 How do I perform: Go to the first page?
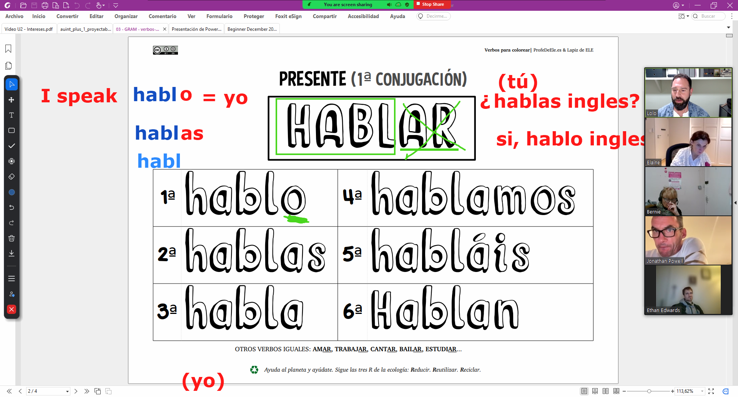pyautogui.click(x=9, y=391)
